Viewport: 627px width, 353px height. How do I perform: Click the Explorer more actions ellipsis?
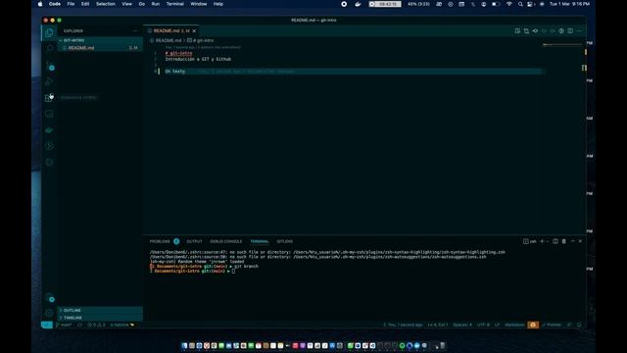point(135,30)
